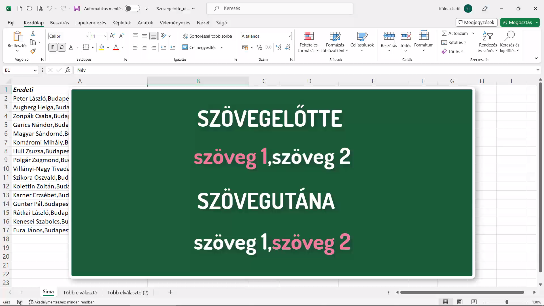Expand the Calibri font name dropdown
This screenshot has height=306, width=544.
pos(87,36)
